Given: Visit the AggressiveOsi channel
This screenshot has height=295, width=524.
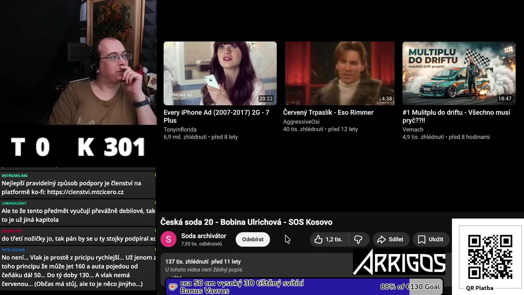Looking at the screenshot, I should (301, 122).
